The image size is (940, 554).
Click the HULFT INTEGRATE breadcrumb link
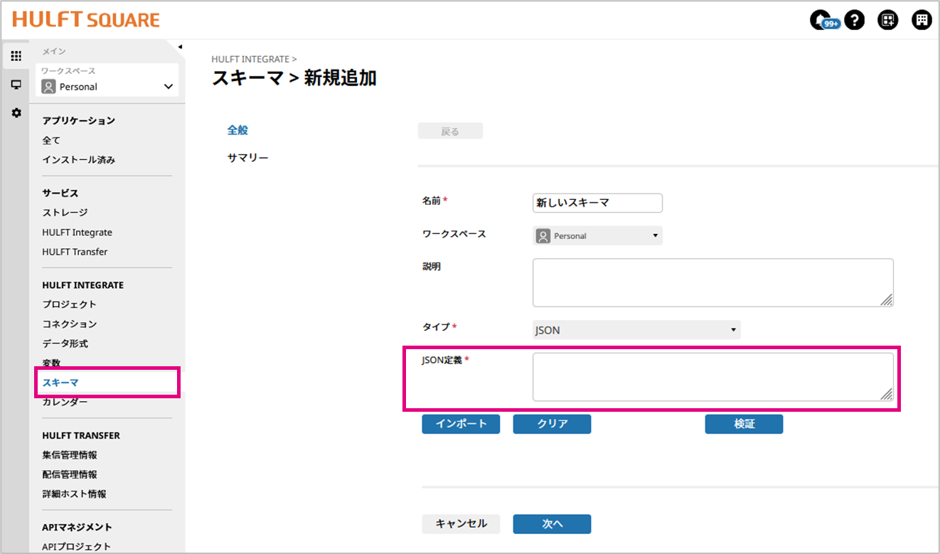tap(250, 59)
